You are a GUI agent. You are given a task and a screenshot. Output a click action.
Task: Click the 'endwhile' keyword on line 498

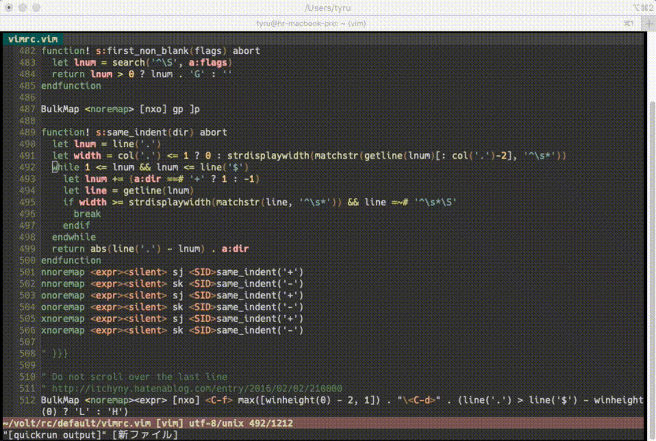coord(74,237)
